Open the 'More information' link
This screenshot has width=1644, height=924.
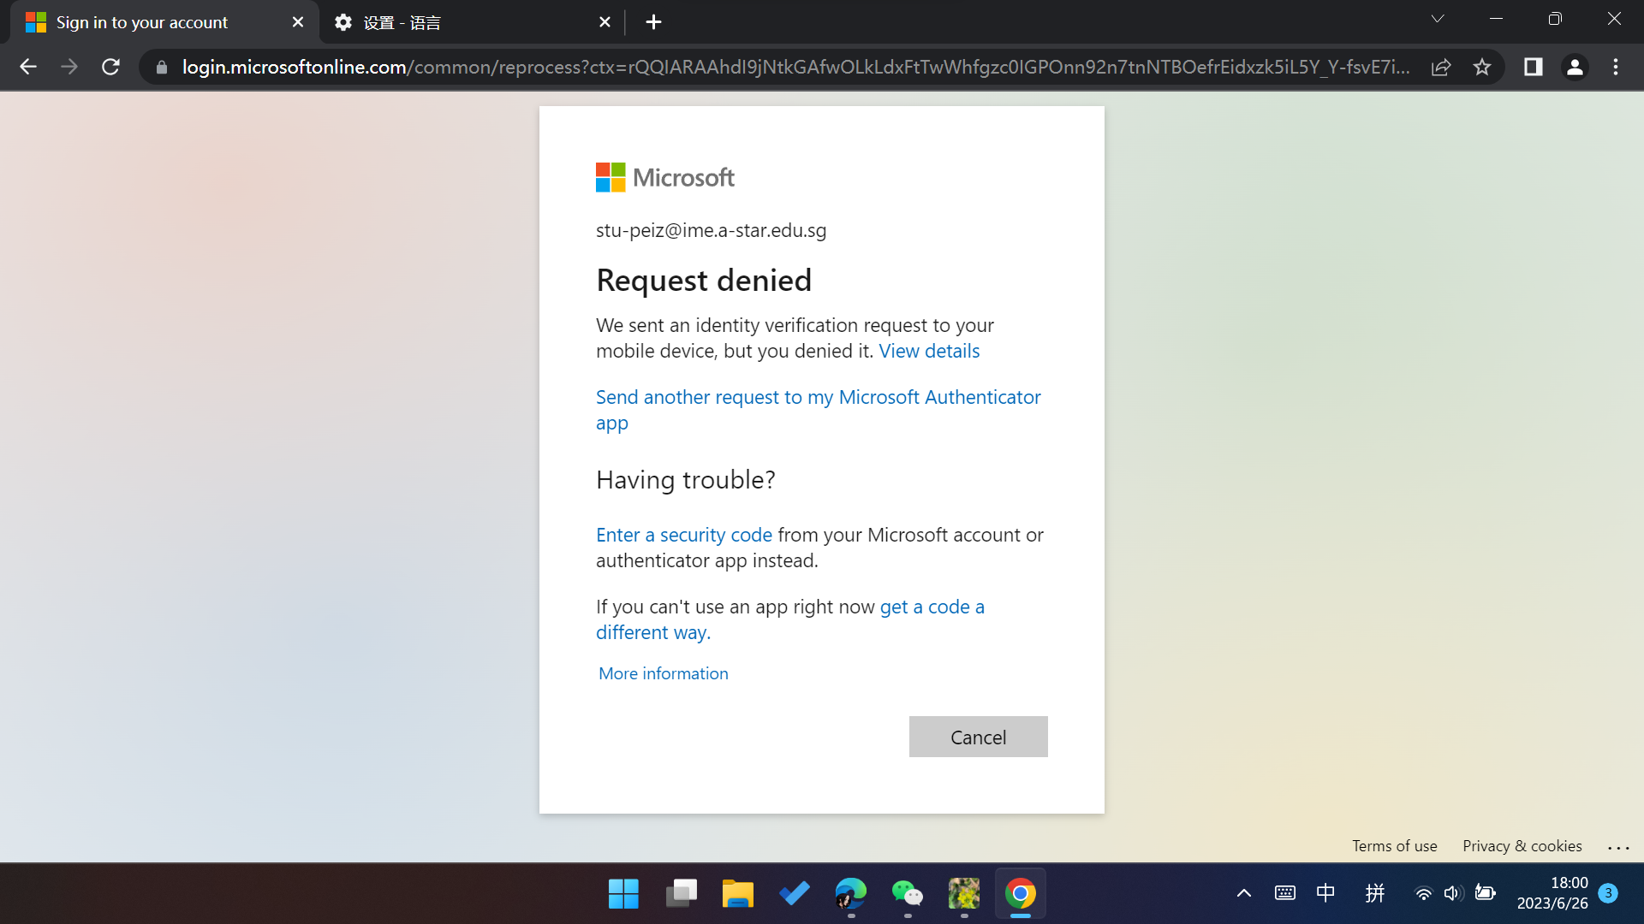point(664,673)
